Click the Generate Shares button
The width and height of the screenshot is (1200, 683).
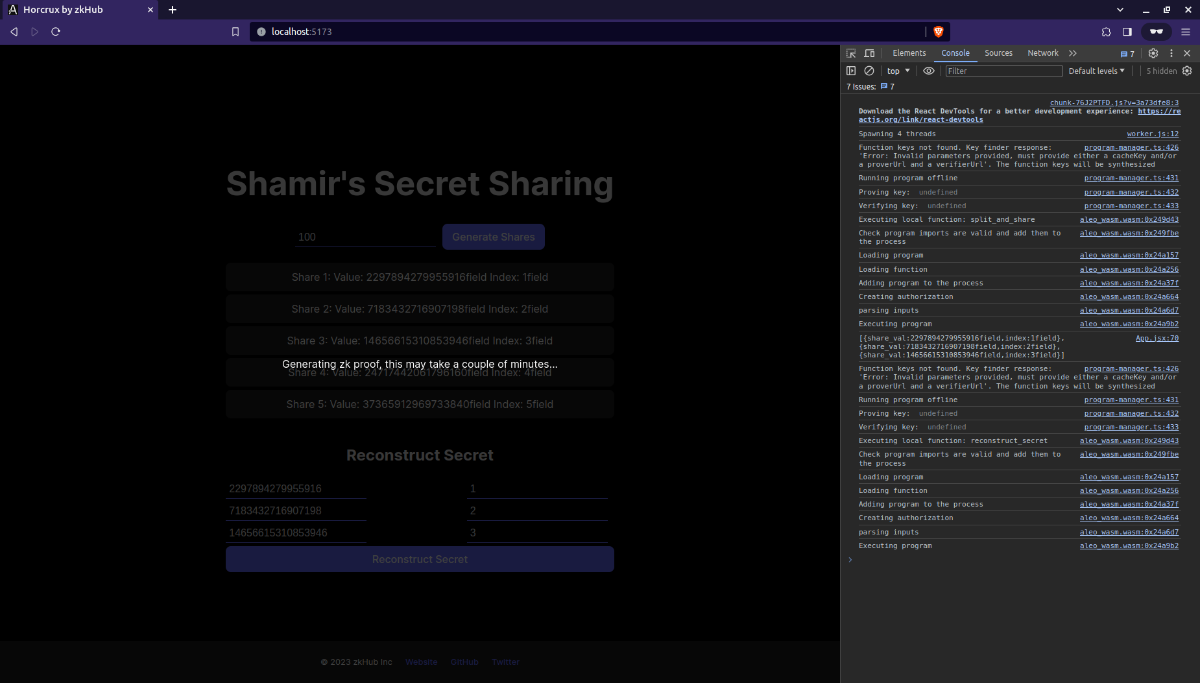[x=493, y=236]
